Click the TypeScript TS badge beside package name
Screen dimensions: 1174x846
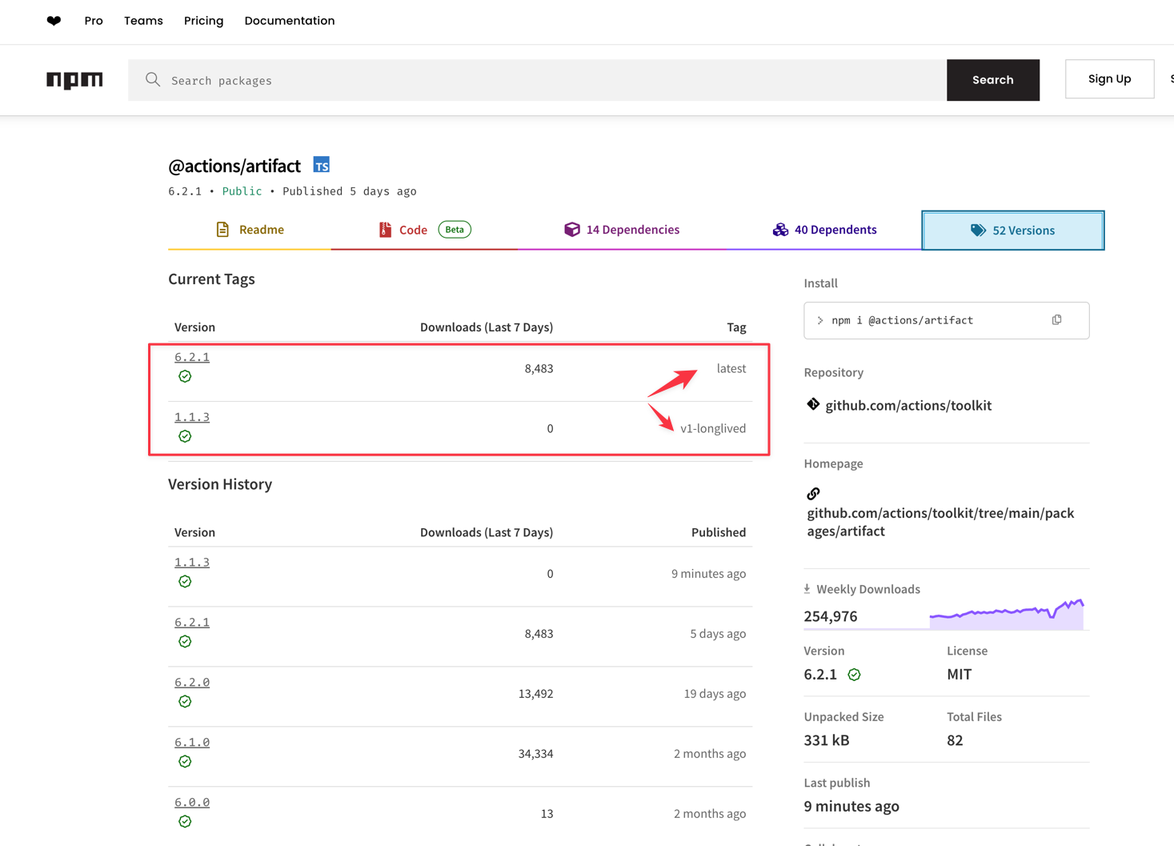321,165
